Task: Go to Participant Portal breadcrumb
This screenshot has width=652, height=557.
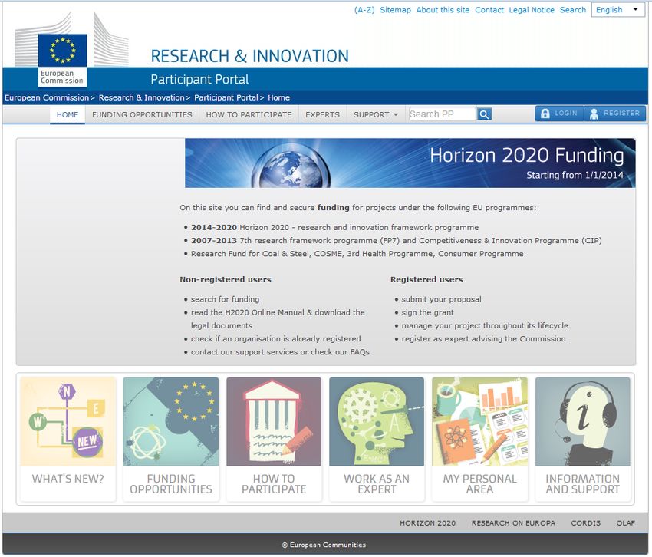Action: point(226,97)
